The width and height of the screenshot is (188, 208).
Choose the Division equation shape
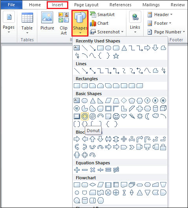(x=100, y=170)
